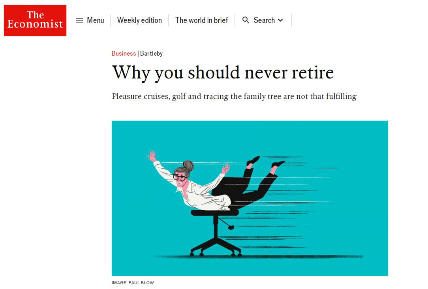Click the woman's raised hand in the illustration
This screenshot has width=428, height=289.
click(151, 156)
